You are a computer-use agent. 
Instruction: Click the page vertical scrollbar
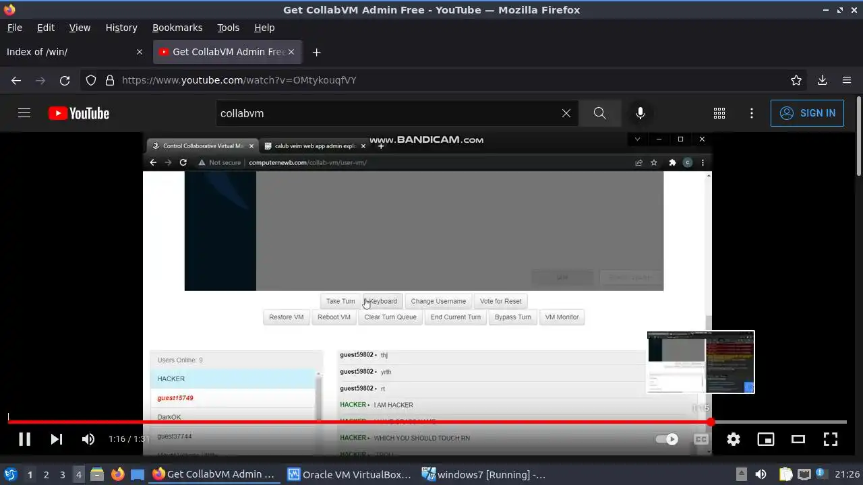tap(858, 135)
